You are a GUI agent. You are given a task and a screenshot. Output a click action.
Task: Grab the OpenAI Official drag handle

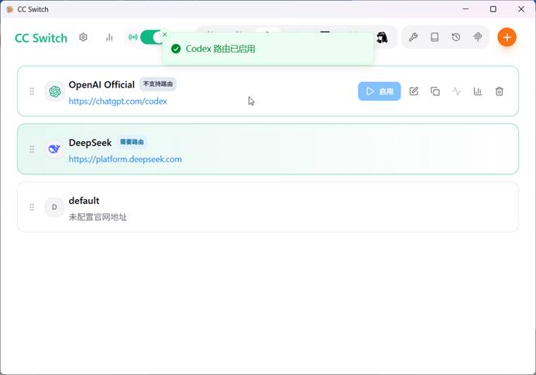coord(32,91)
